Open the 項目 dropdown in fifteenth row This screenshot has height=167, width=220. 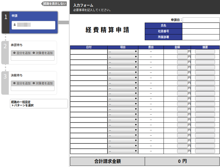(123, 125)
